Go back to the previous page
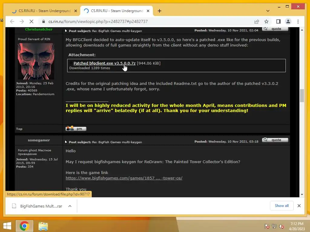 click(x=12, y=21)
